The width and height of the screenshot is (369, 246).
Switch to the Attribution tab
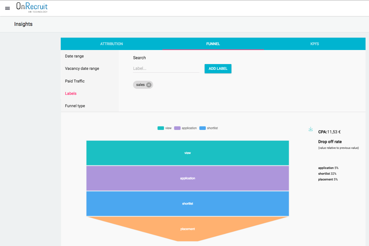click(111, 44)
